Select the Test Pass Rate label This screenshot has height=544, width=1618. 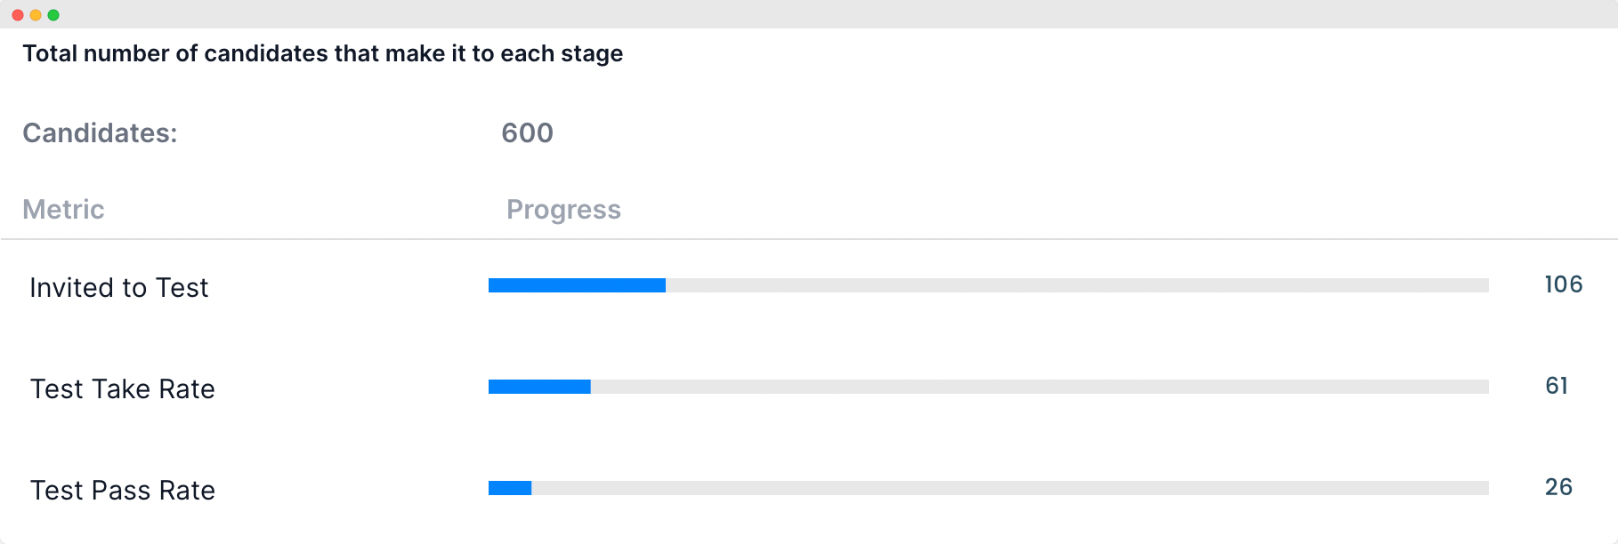[x=123, y=491]
